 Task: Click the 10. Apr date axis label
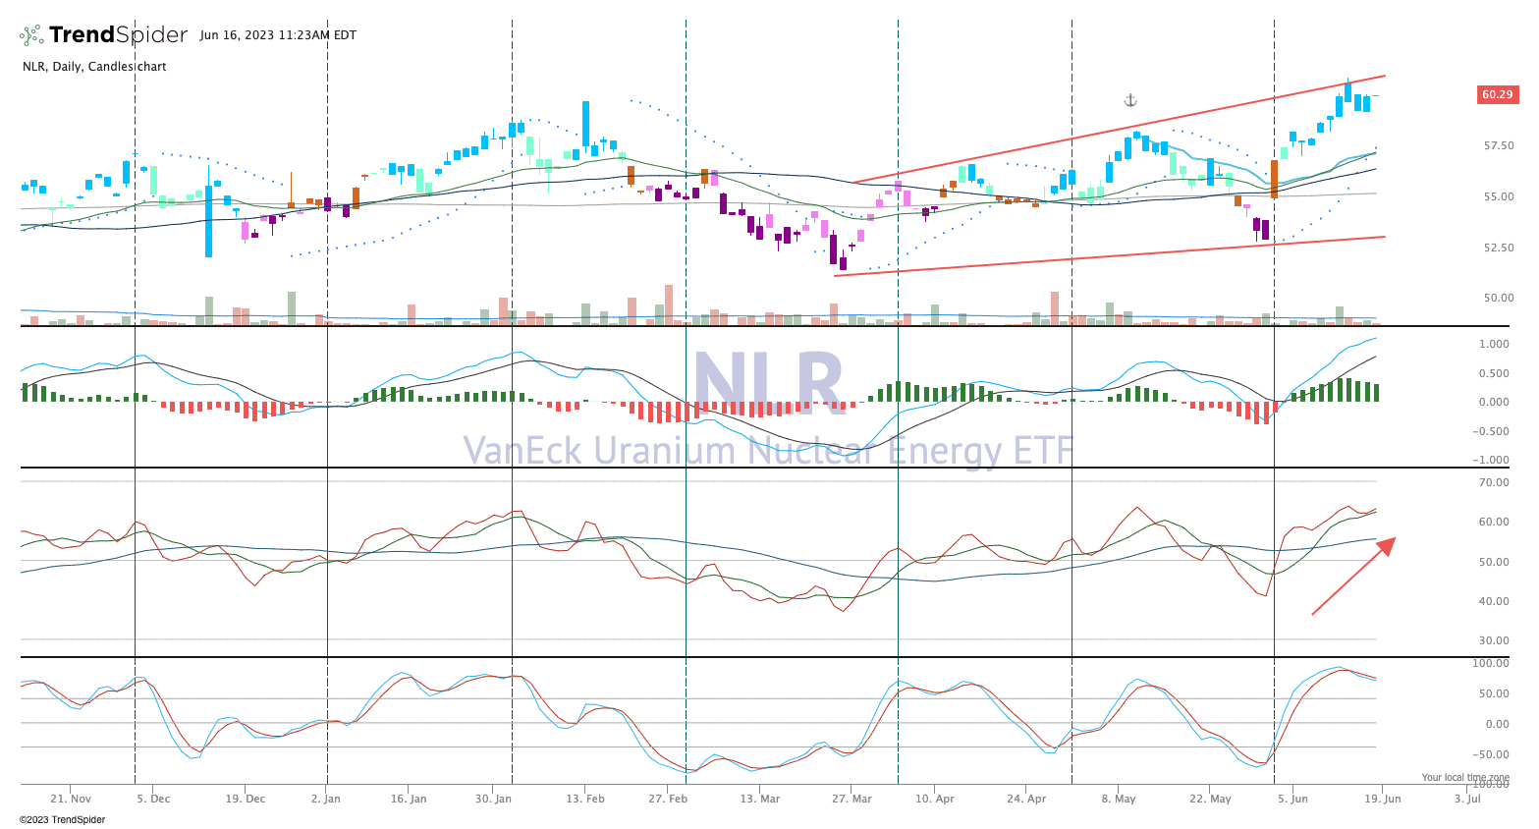(x=935, y=799)
